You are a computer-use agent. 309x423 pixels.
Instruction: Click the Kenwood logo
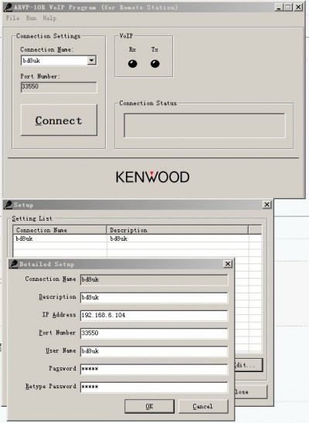coord(152,177)
